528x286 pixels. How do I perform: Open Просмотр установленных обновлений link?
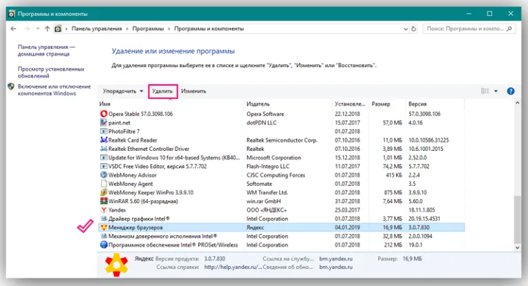pos(51,72)
